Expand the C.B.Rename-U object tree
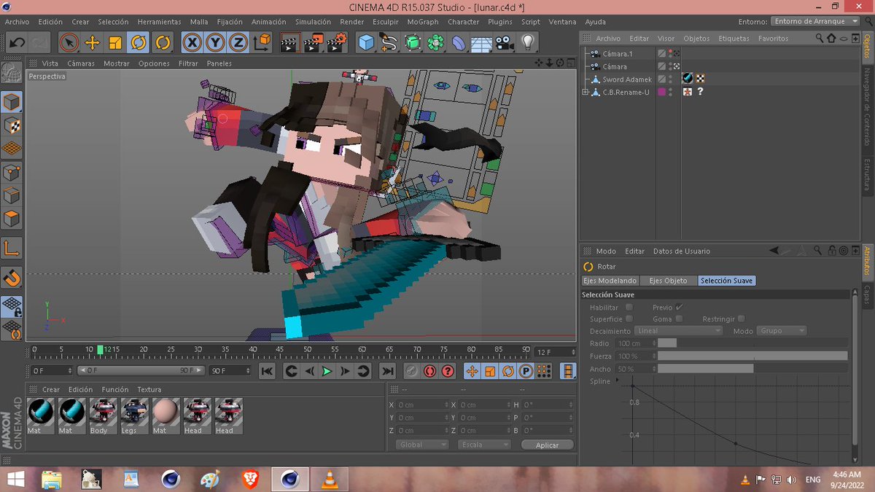875x492 pixels. click(585, 92)
